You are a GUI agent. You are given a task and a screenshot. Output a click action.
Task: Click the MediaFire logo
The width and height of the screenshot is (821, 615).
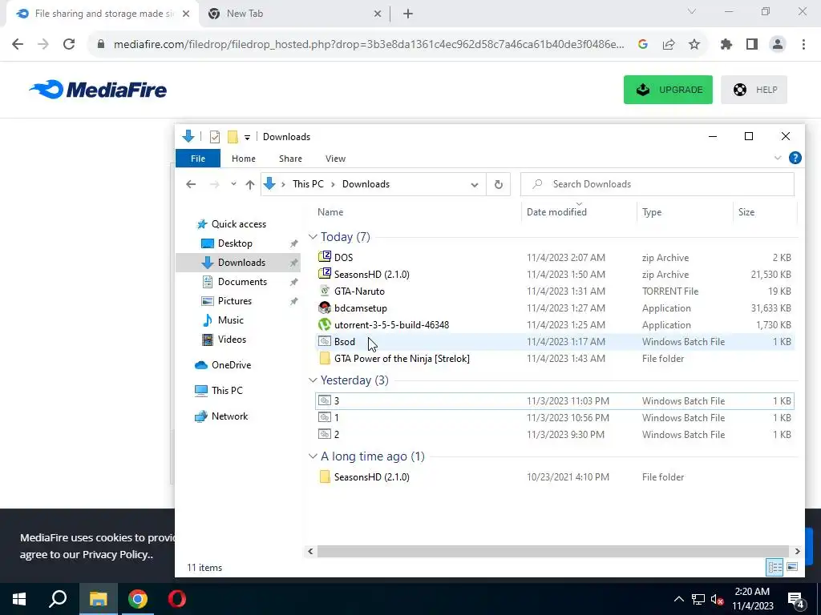98,90
